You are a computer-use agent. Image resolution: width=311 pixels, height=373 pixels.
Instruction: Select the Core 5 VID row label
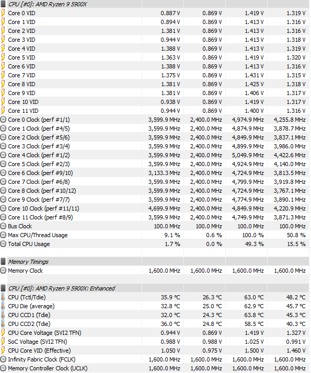(x=21, y=57)
